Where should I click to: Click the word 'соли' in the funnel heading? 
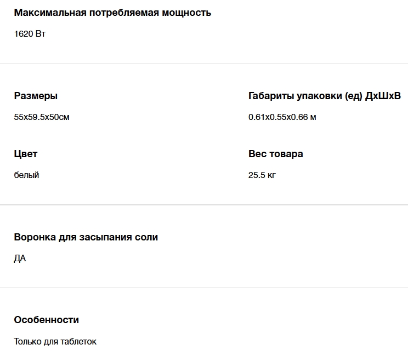click(147, 237)
